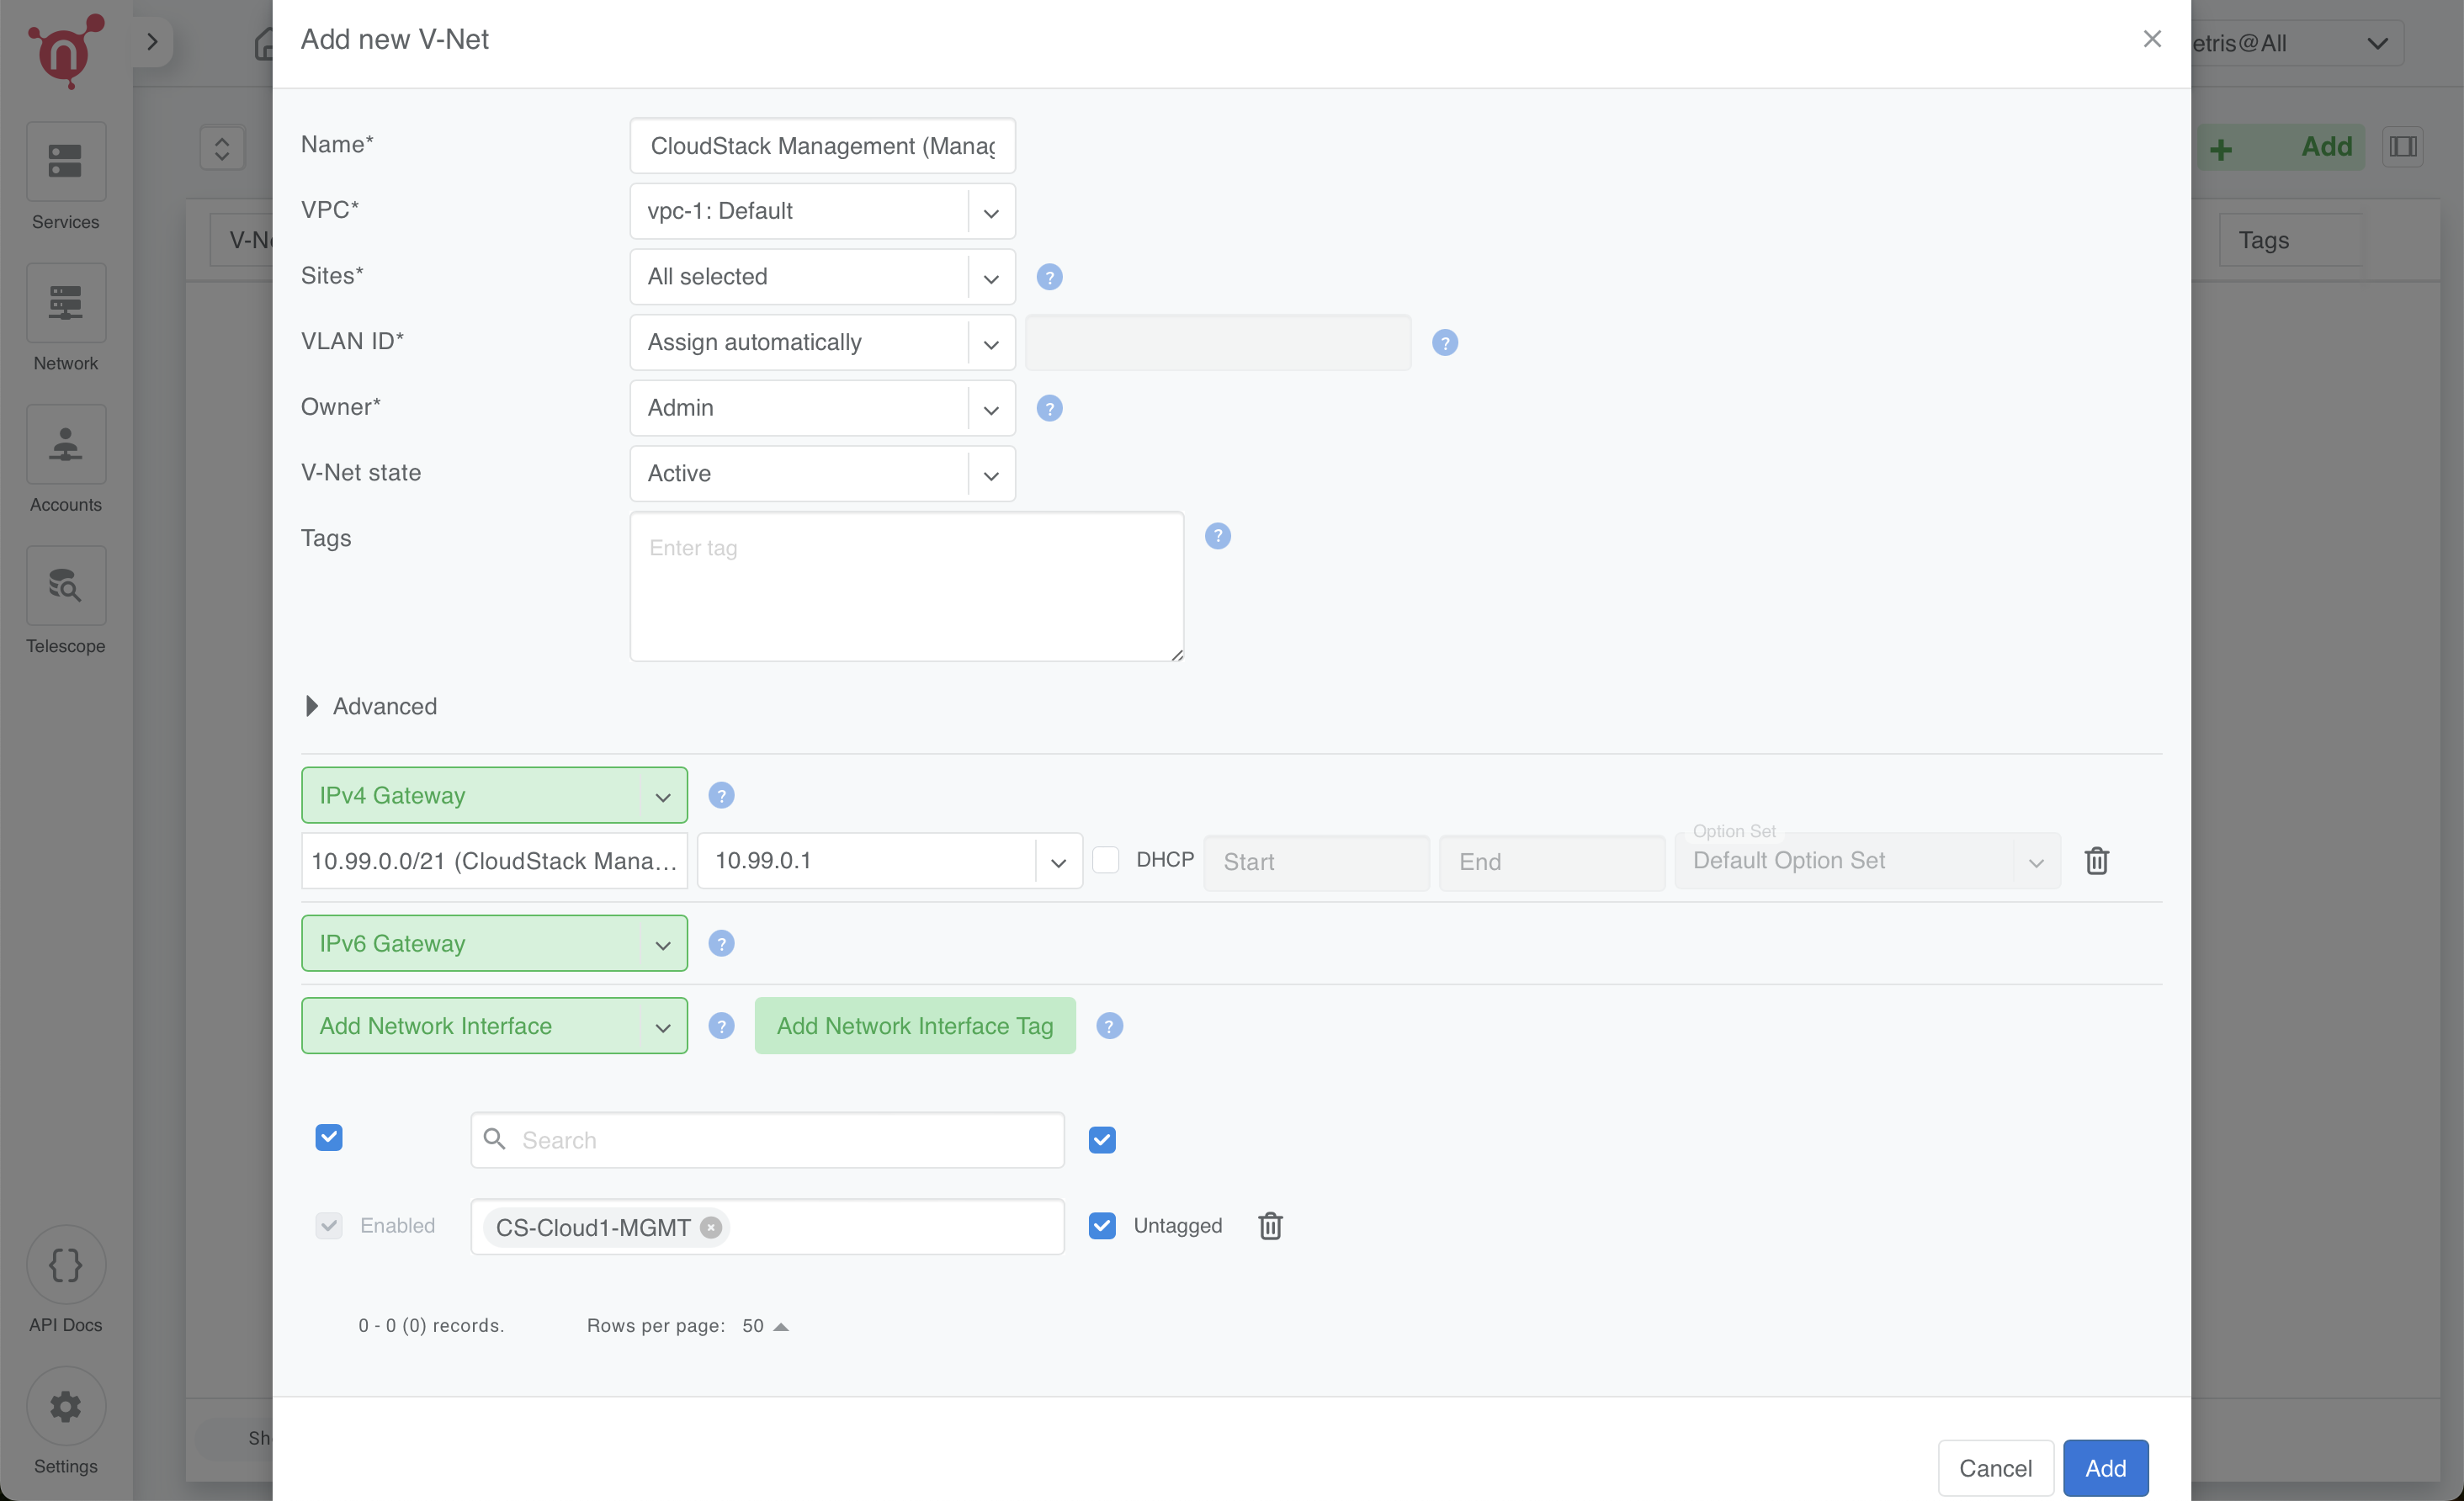Open the Network sidebar icon
Image resolution: width=2464 pixels, height=1501 pixels.
[x=65, y=303]
